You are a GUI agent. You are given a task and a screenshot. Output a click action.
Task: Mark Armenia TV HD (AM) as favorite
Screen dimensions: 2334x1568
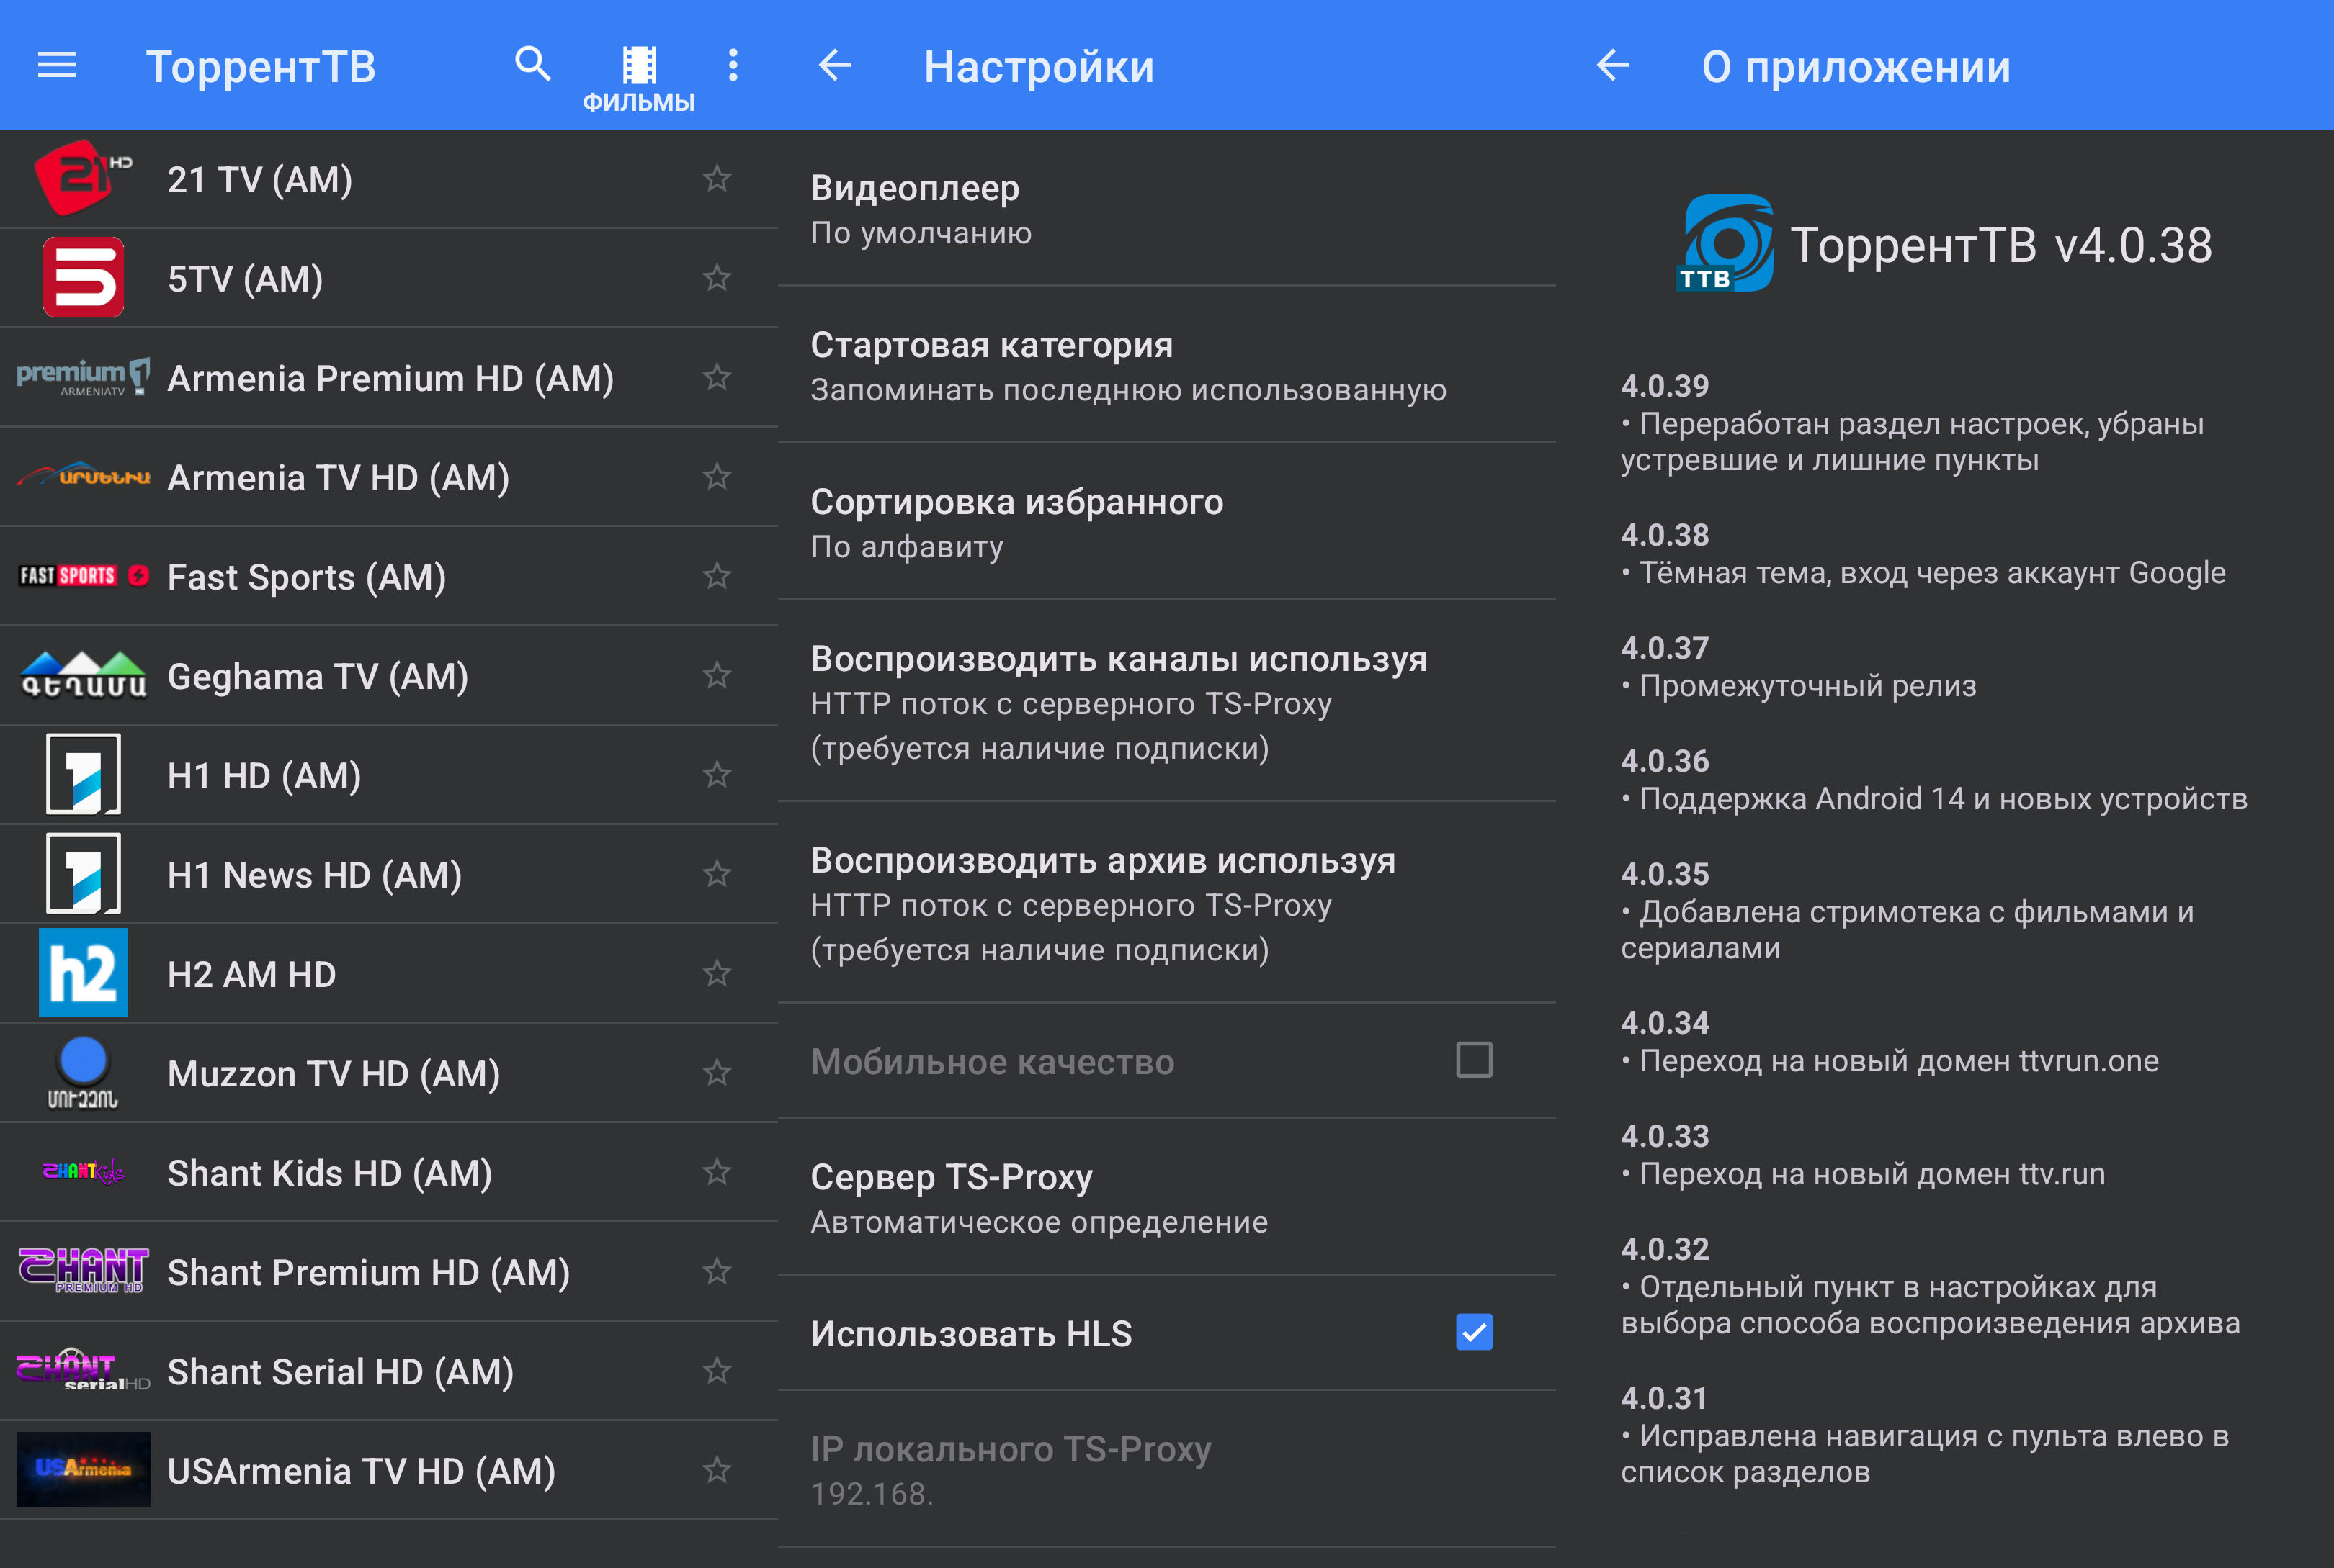pos(716,477)
